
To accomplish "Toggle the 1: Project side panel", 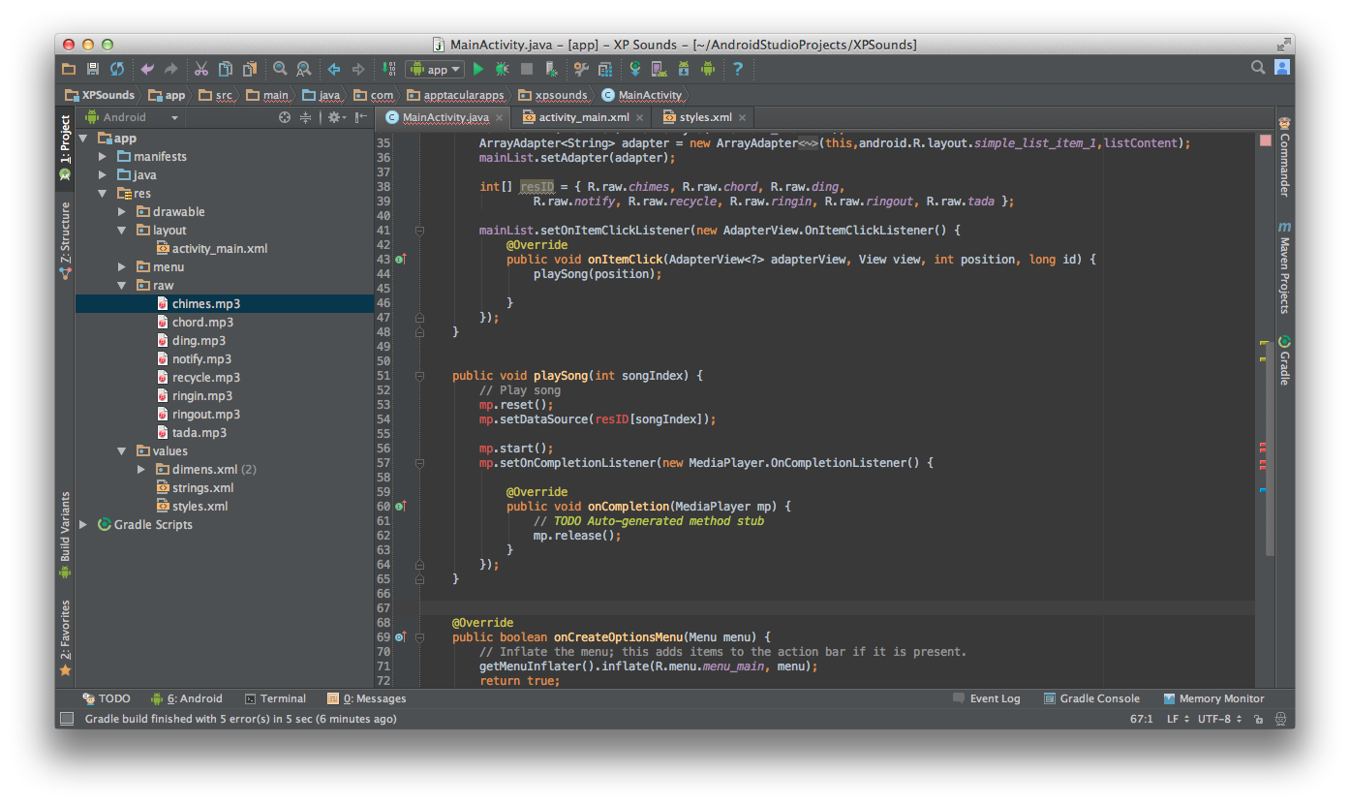I will (x=65, y=140).
